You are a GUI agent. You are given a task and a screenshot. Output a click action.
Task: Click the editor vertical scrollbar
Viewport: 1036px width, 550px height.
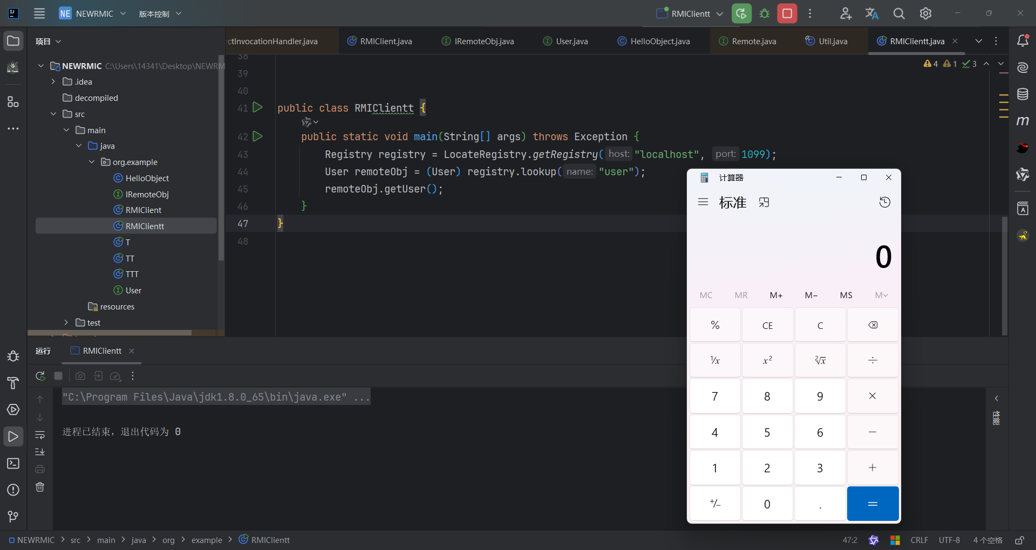pos(1004,276)
